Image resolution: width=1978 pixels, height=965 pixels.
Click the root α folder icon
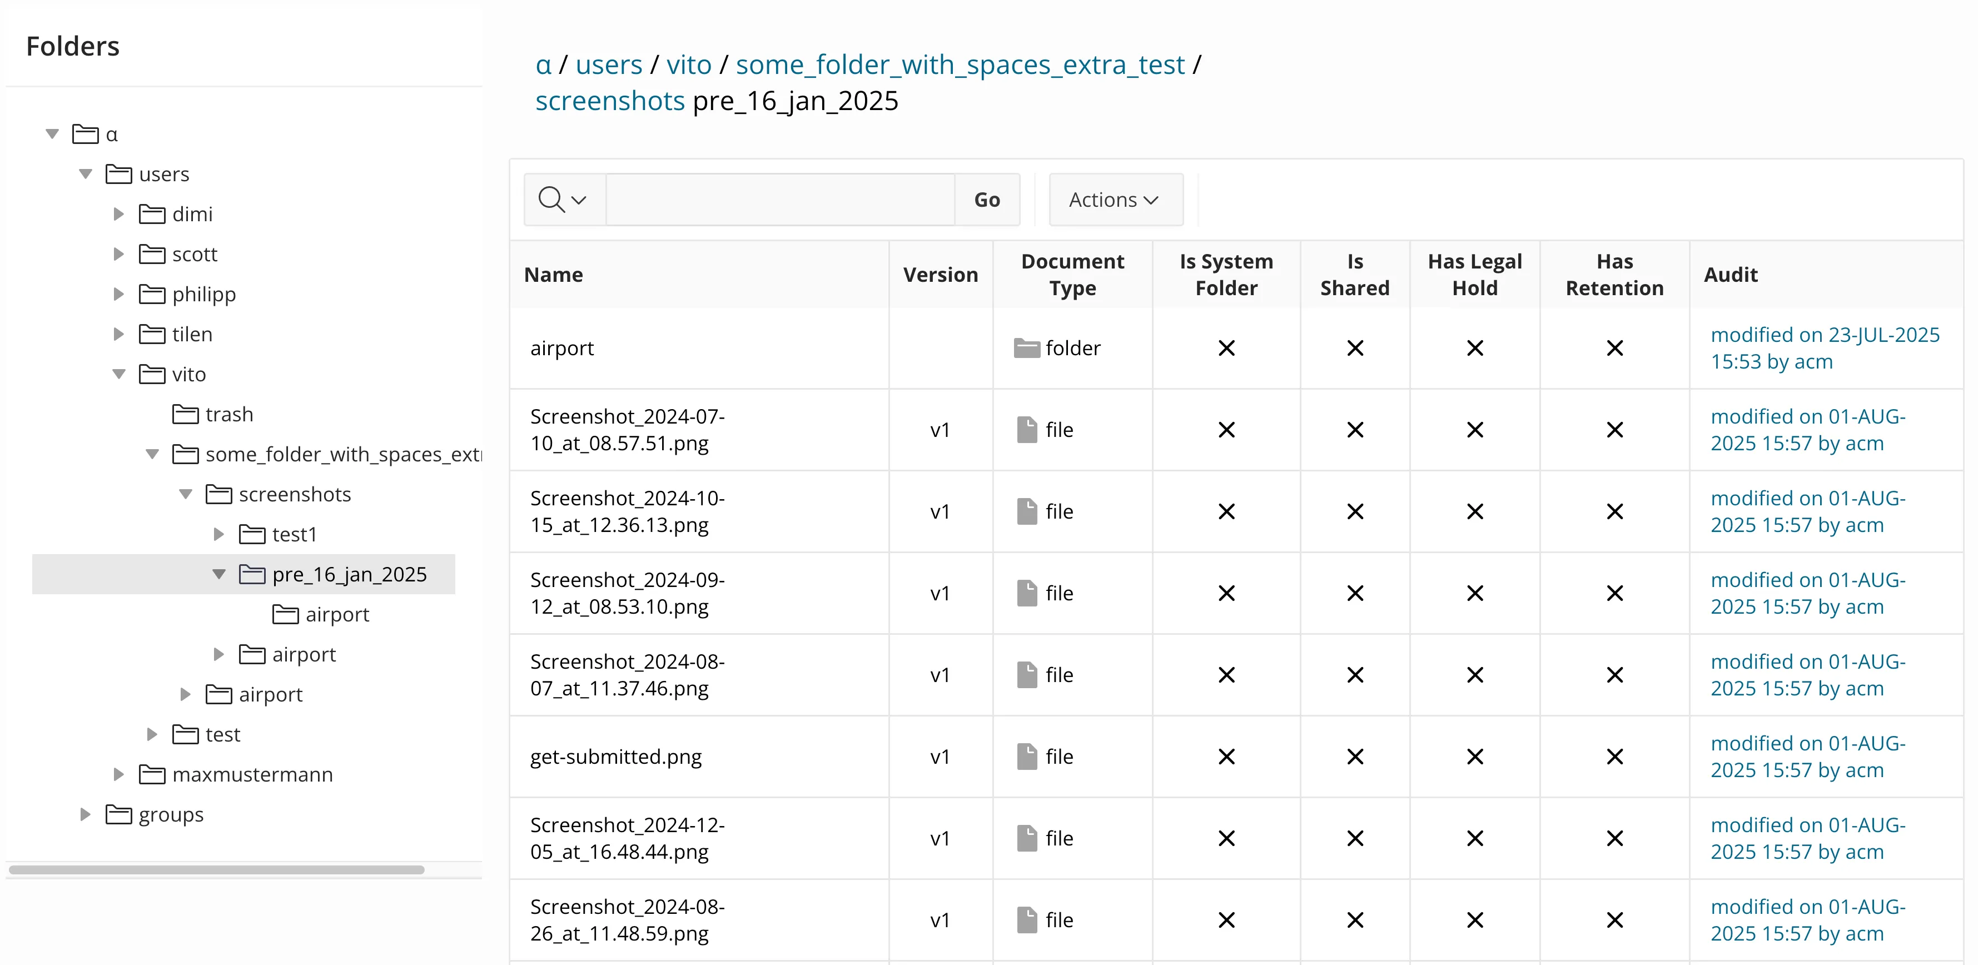click(85, 135)
